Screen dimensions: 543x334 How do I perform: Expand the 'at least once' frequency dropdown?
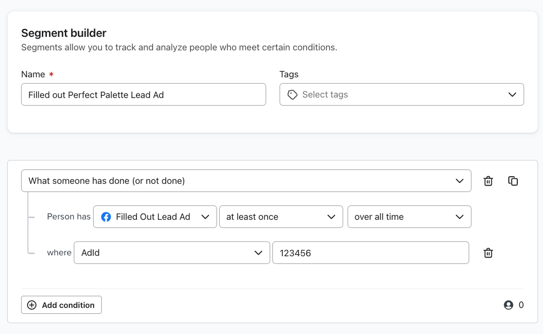click(x=281, y=217)
